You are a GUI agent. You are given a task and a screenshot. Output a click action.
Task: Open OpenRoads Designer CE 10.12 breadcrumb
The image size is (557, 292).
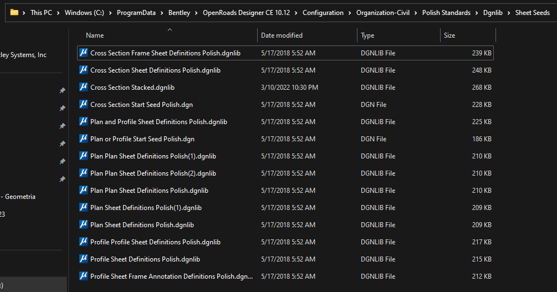246,12
